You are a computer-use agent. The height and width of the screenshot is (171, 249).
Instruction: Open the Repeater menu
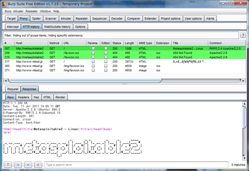click(32, 11)
